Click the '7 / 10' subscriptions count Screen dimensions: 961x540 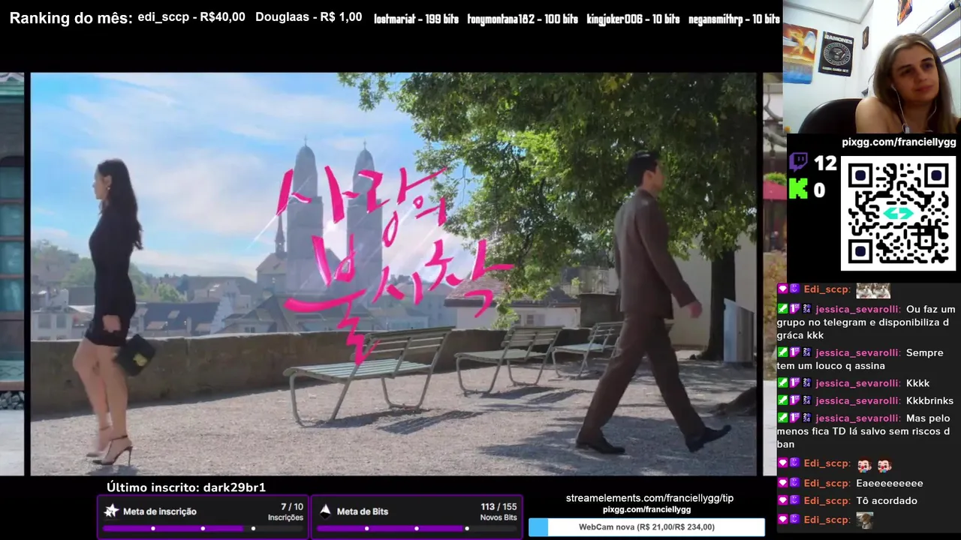click(292, 507)
